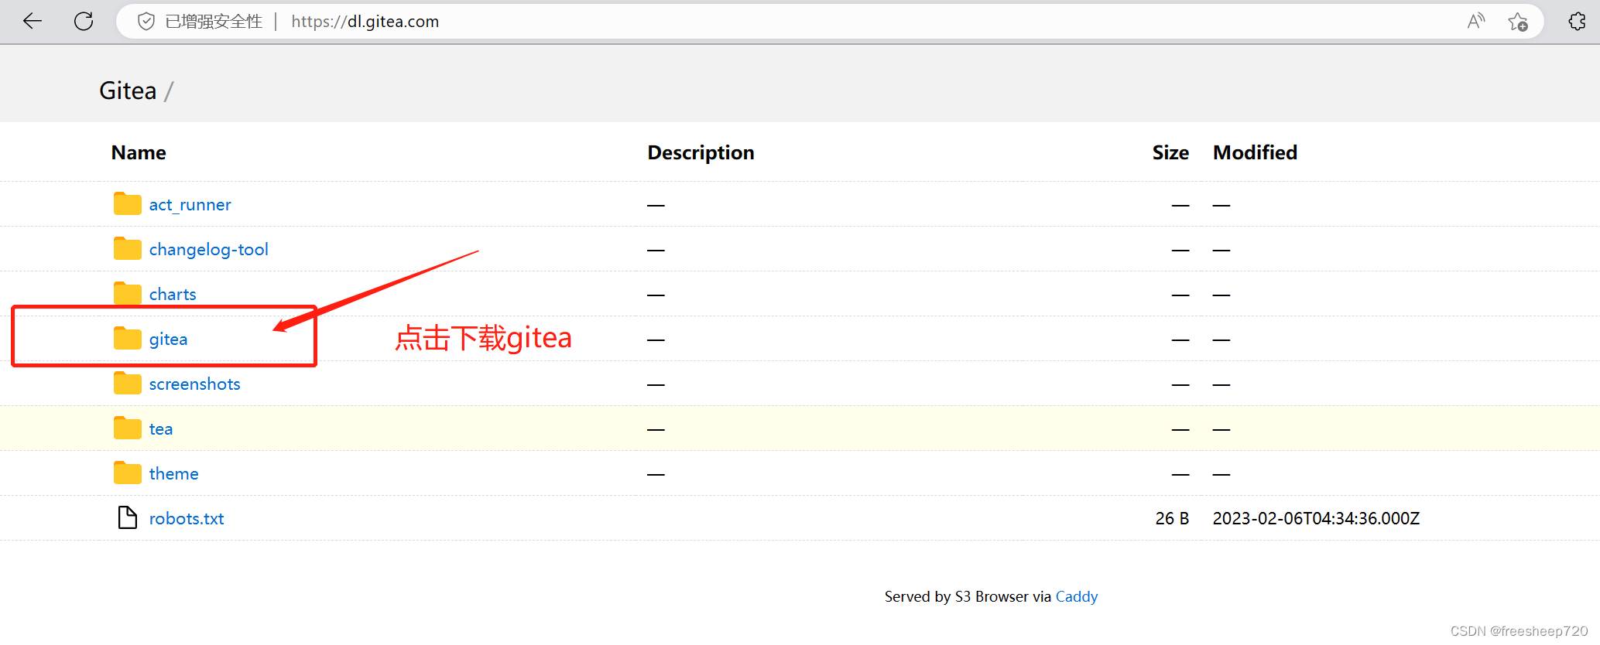Click the 26 B size of robots.txt
The height and width of the screenshot is (645, 1600).
[1172, 518]
